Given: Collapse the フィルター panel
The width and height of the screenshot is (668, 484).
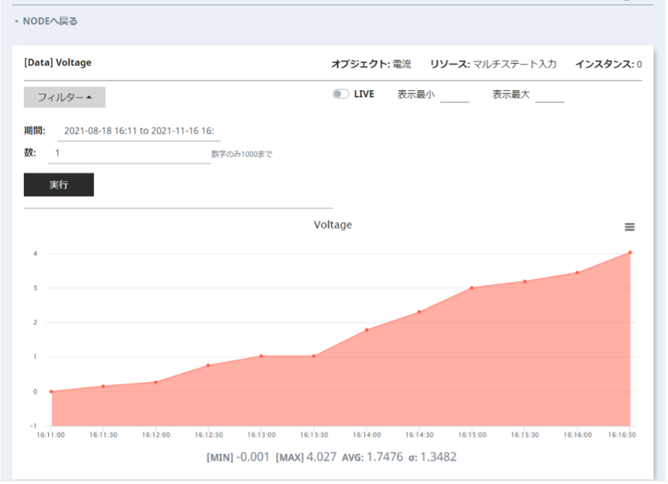Looking at the screenshot, I should [64, 97].
